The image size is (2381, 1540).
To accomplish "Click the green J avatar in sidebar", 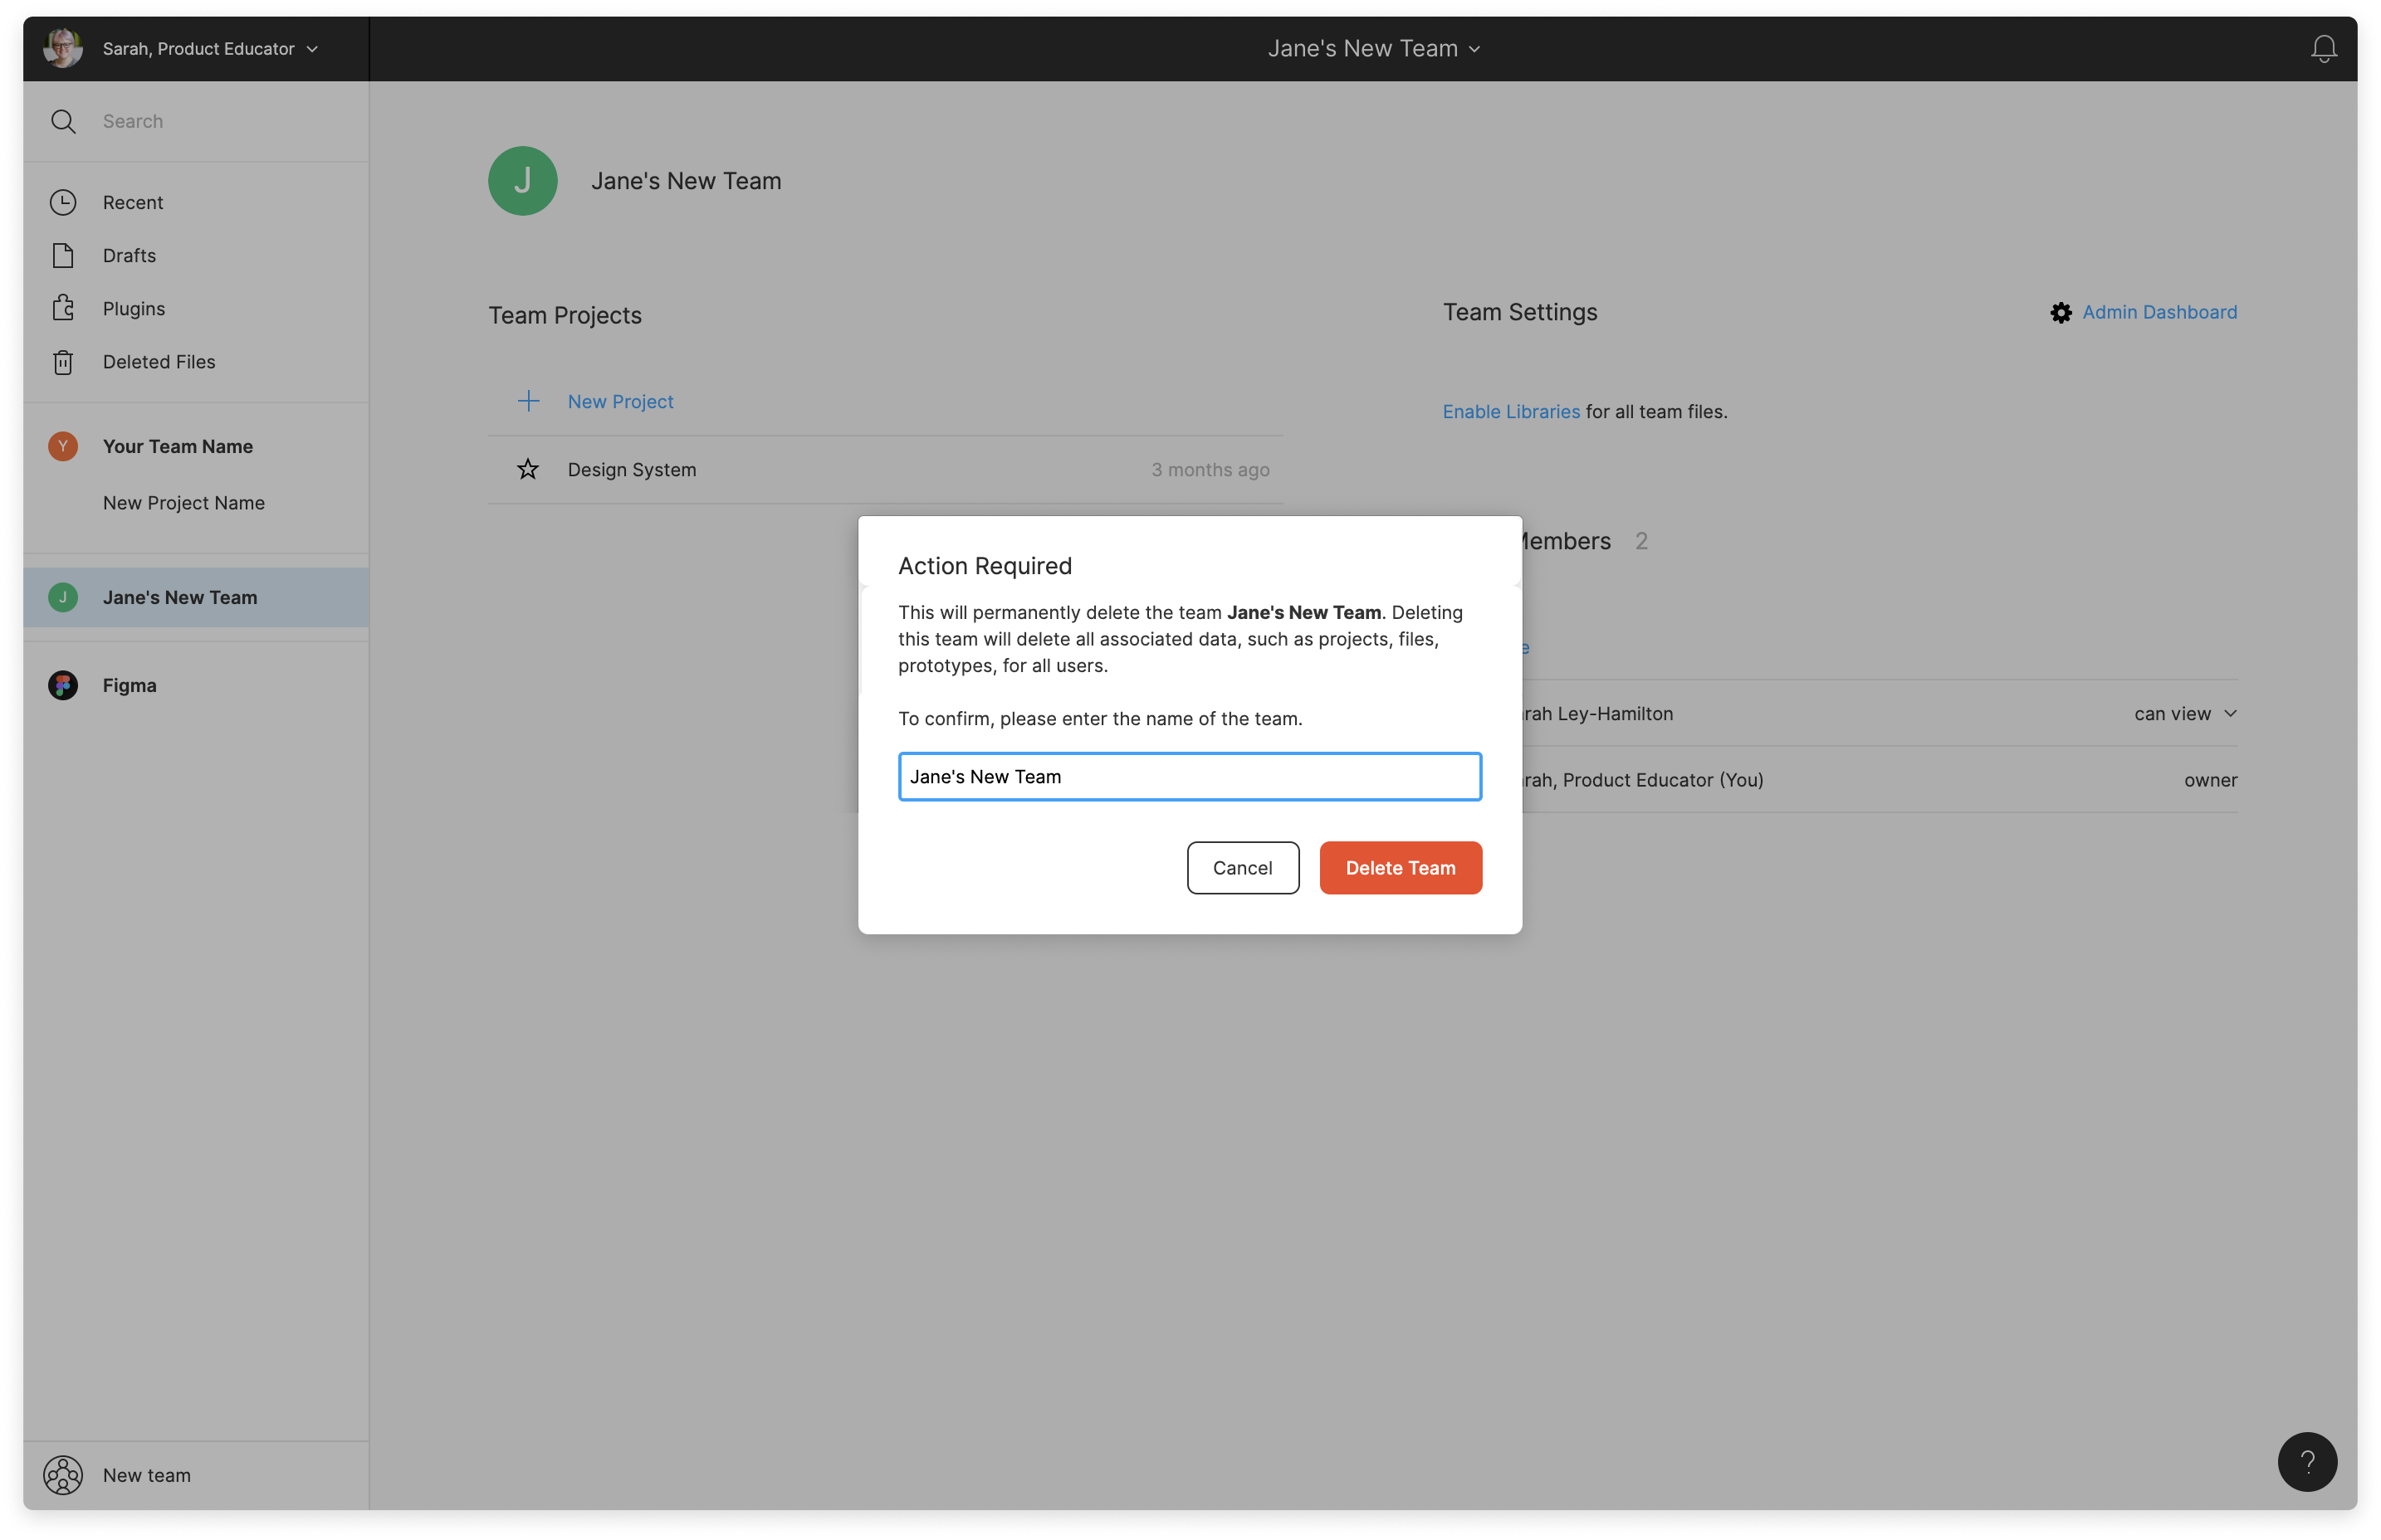I will pos(63,597).
